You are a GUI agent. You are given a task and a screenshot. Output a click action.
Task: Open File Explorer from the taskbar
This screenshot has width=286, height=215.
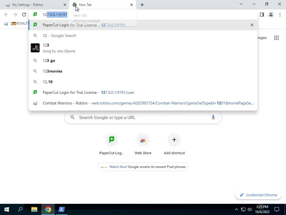34,209
